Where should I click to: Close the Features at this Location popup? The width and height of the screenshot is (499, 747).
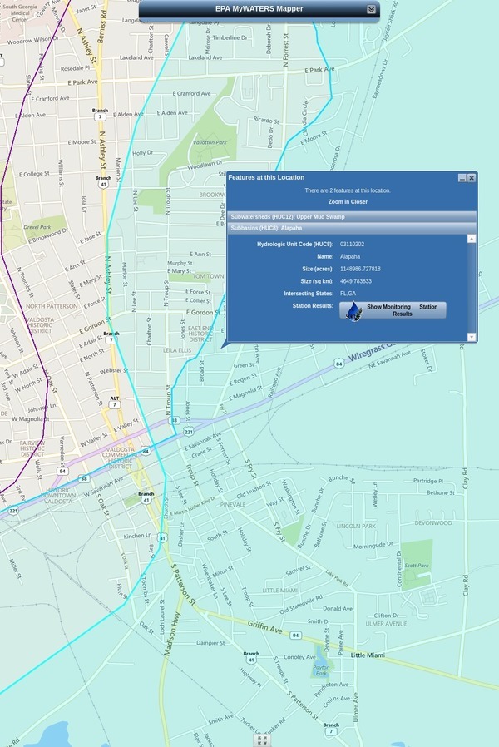[x=472, y=178]
